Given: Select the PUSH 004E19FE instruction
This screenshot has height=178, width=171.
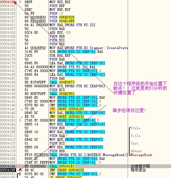Looking at the screenshot, I should pos(62,21).
